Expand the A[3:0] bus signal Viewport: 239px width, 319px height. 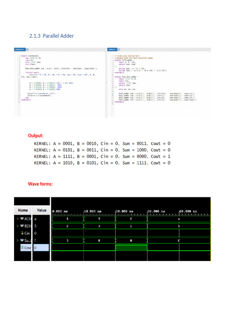click(17, 219)
